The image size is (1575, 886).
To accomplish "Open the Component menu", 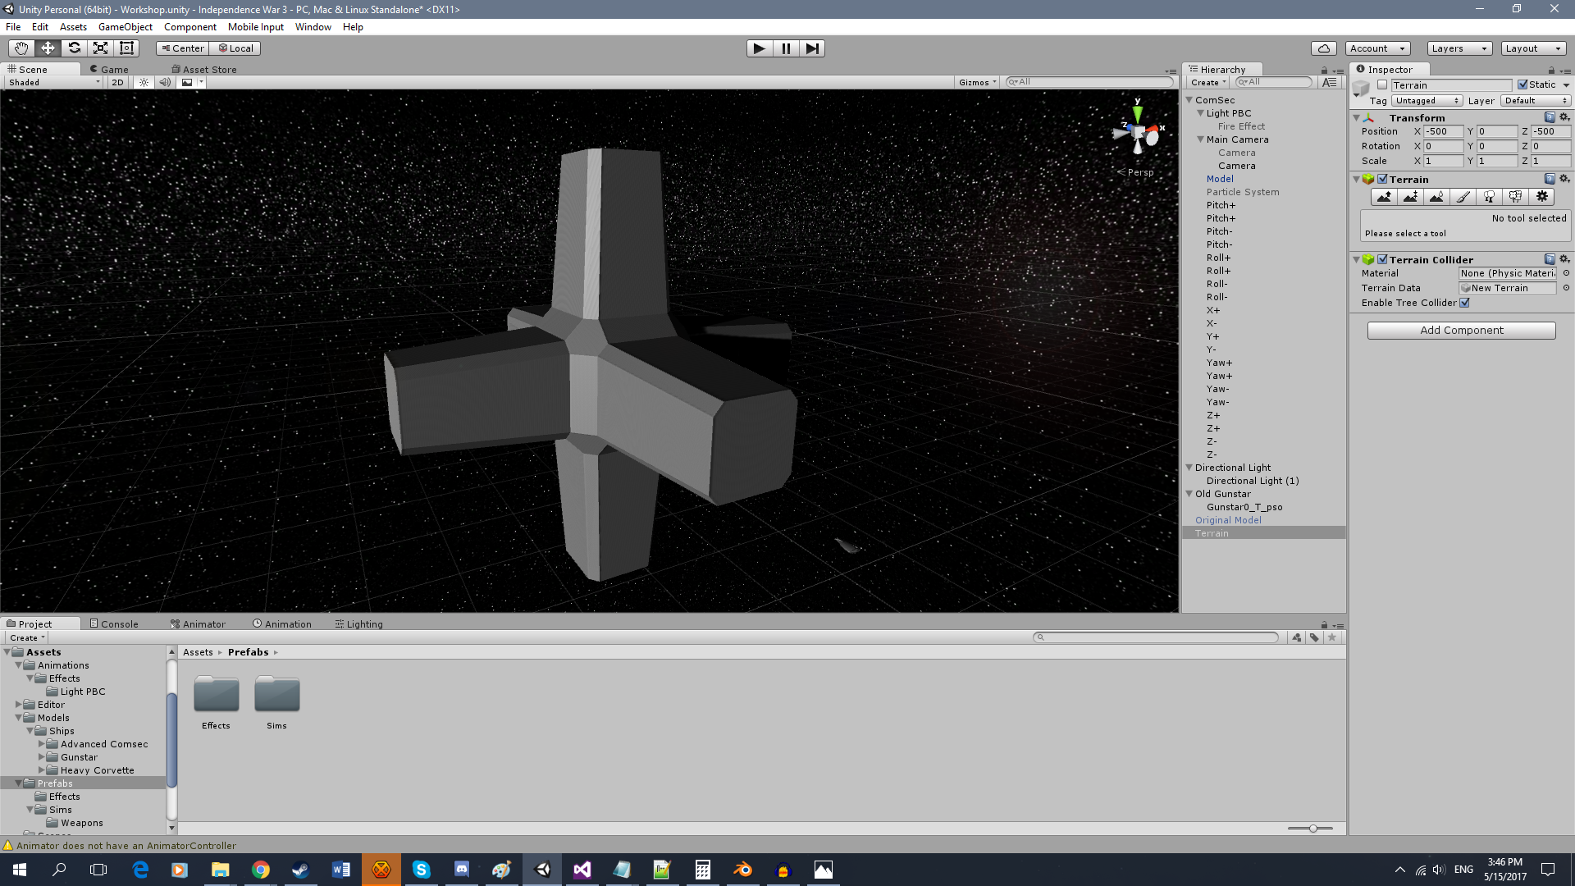I will point(189,27).
